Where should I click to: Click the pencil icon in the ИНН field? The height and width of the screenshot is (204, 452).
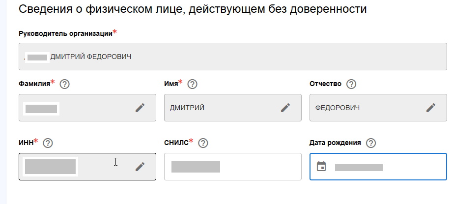(x=140, y=167)
